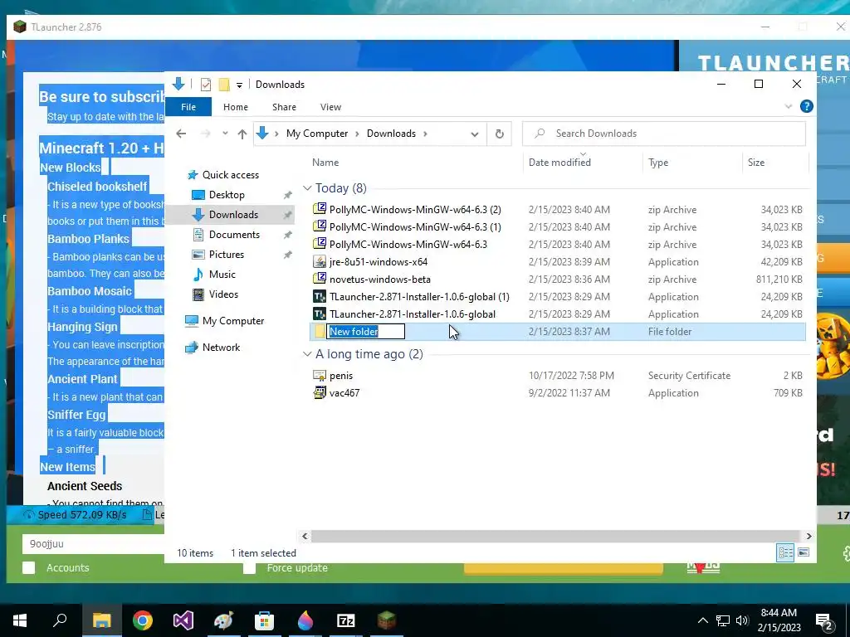The height and width of the screenshot is (637, 850).
Task: Select Quick access in the navigation pane
Action: 231,175
